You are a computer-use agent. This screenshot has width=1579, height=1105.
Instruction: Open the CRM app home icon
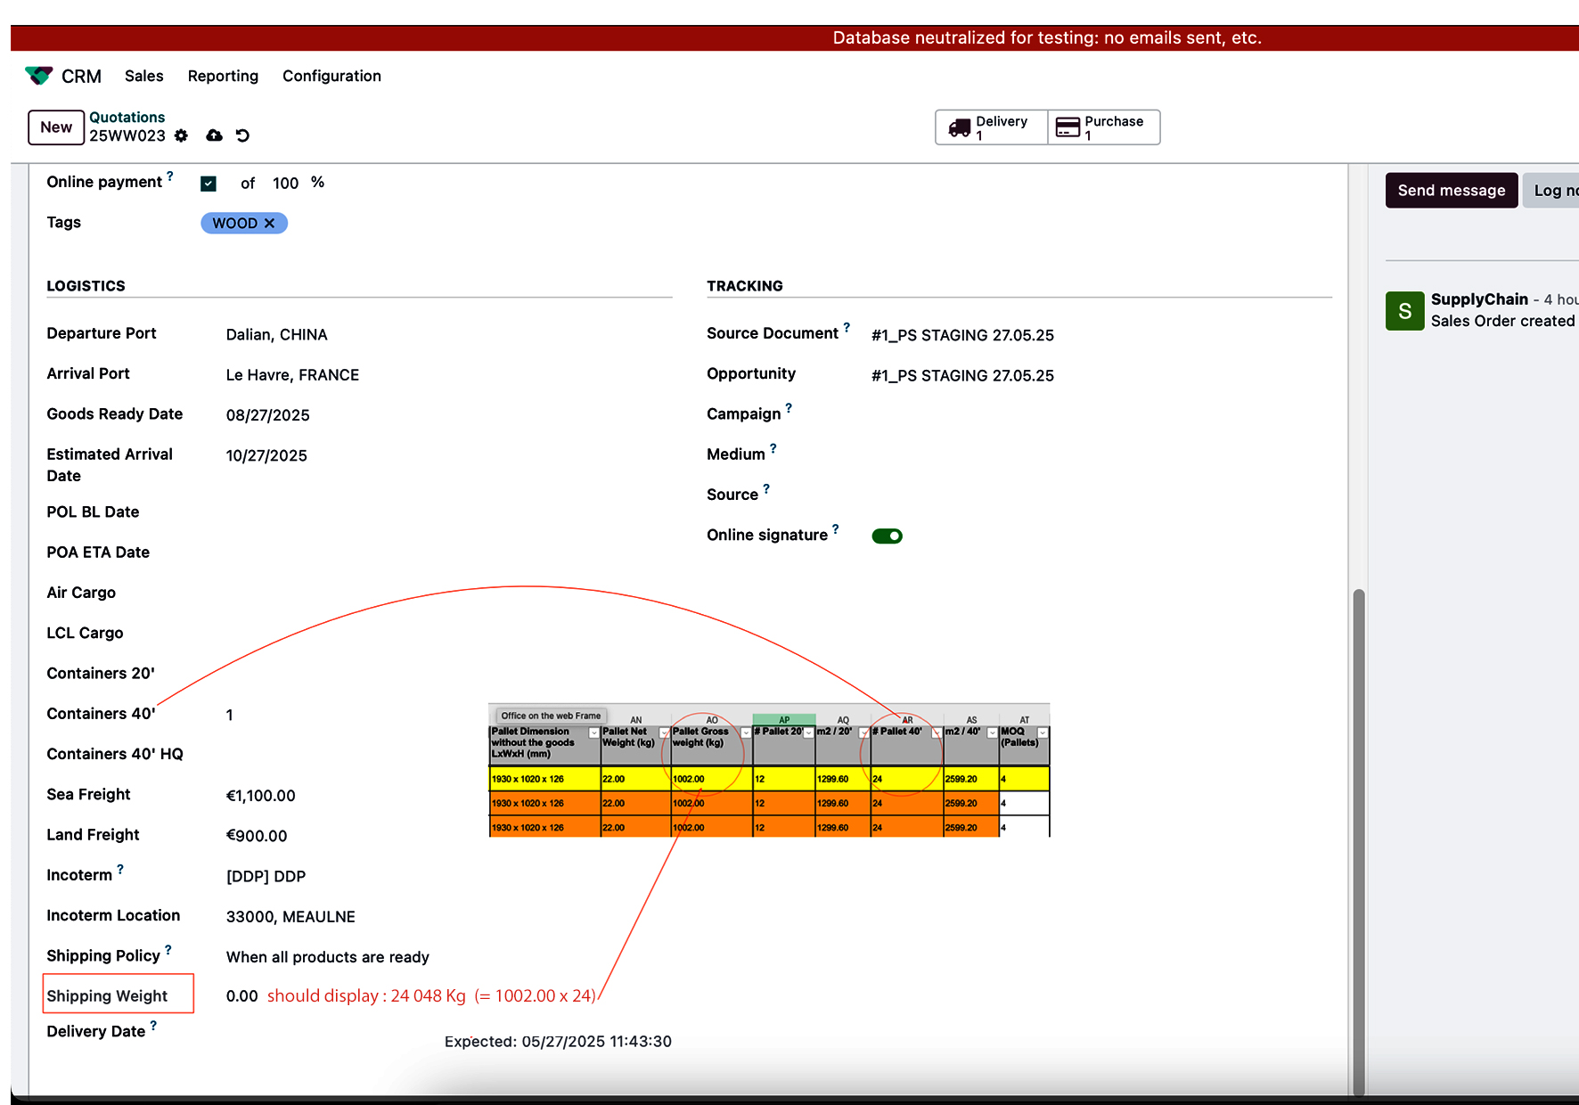coord(38,76)
